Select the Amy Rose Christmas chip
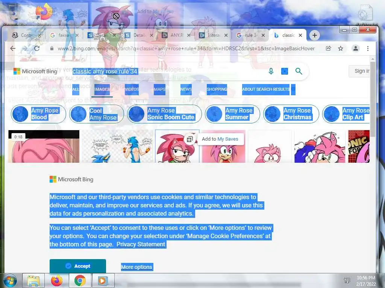 [x=291, y=114]
